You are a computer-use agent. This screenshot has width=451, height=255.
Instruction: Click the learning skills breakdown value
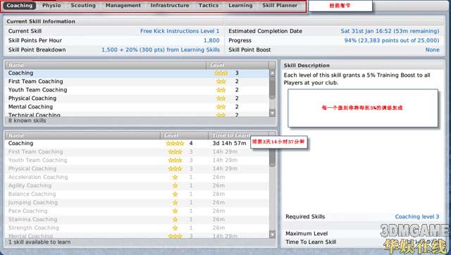click(161, 50)
